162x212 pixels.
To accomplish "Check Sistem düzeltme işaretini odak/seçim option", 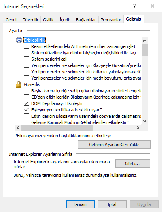I will (x=26, y=53).
